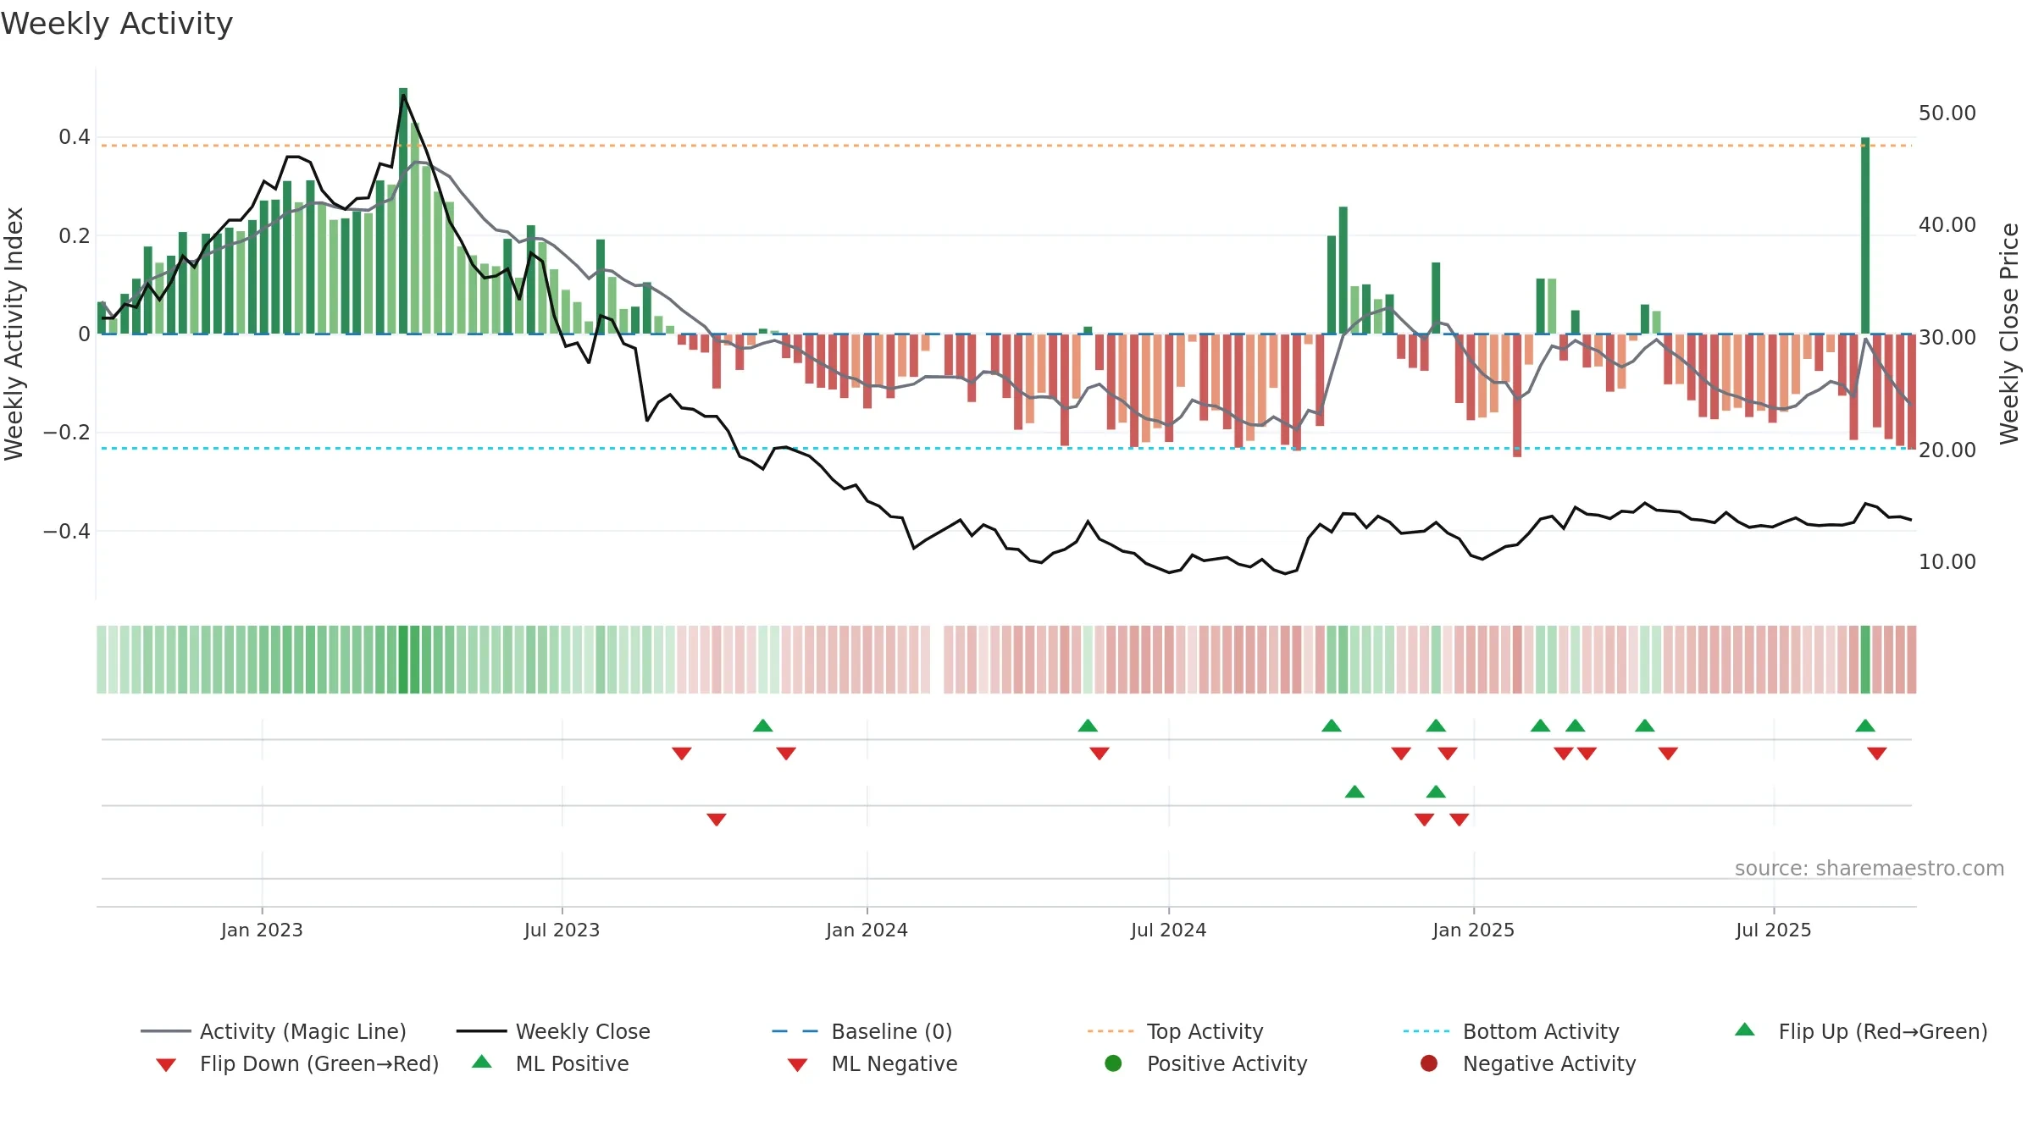
Task: Click ML Positive legend triangle icon
Action: click(x=482, y=1062)
